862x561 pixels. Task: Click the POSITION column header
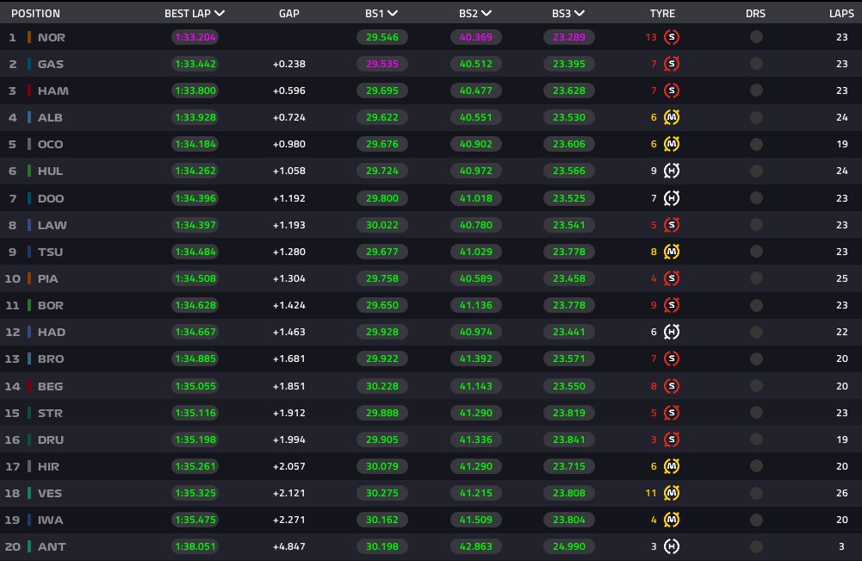[x=35, y=13]
